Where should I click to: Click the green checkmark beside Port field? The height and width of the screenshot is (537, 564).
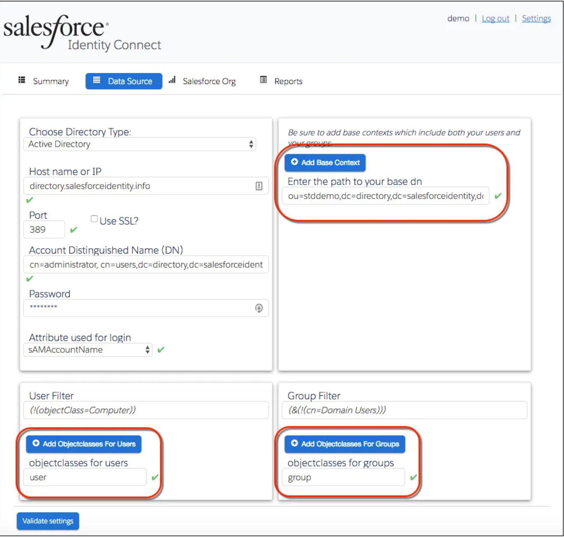(x=73, y=230)
